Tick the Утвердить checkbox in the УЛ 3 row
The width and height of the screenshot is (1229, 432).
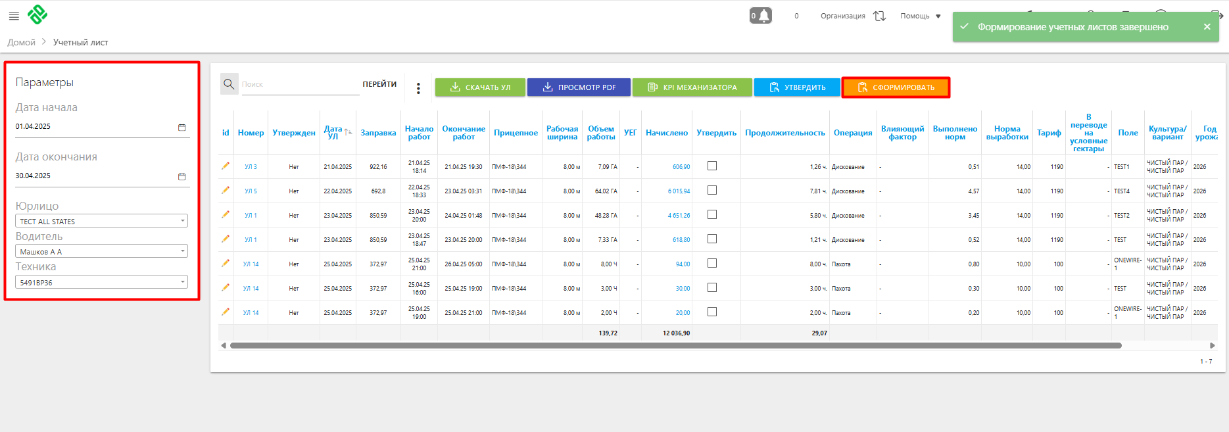[x=712, y=166]
